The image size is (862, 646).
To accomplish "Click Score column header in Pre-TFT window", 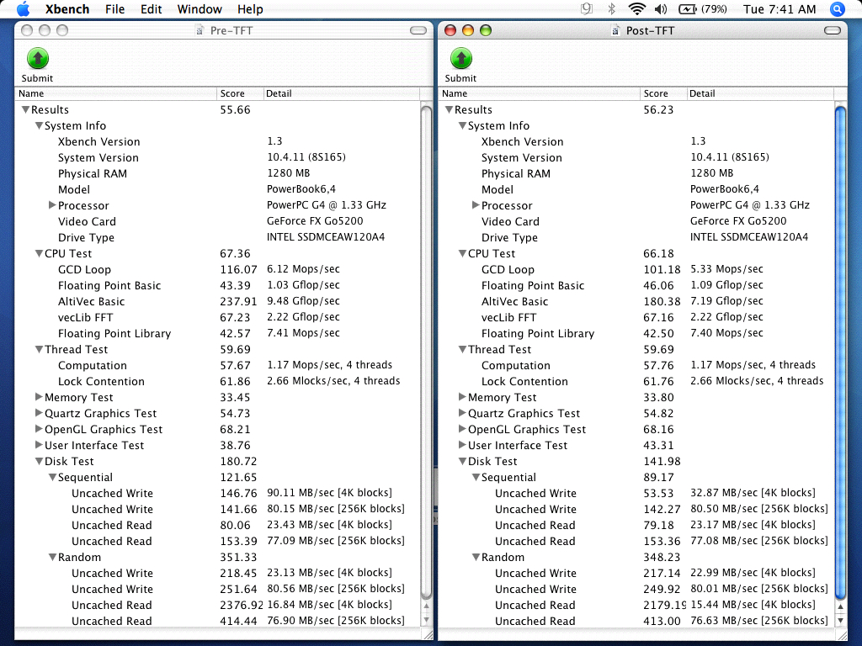I will (240, 93).
